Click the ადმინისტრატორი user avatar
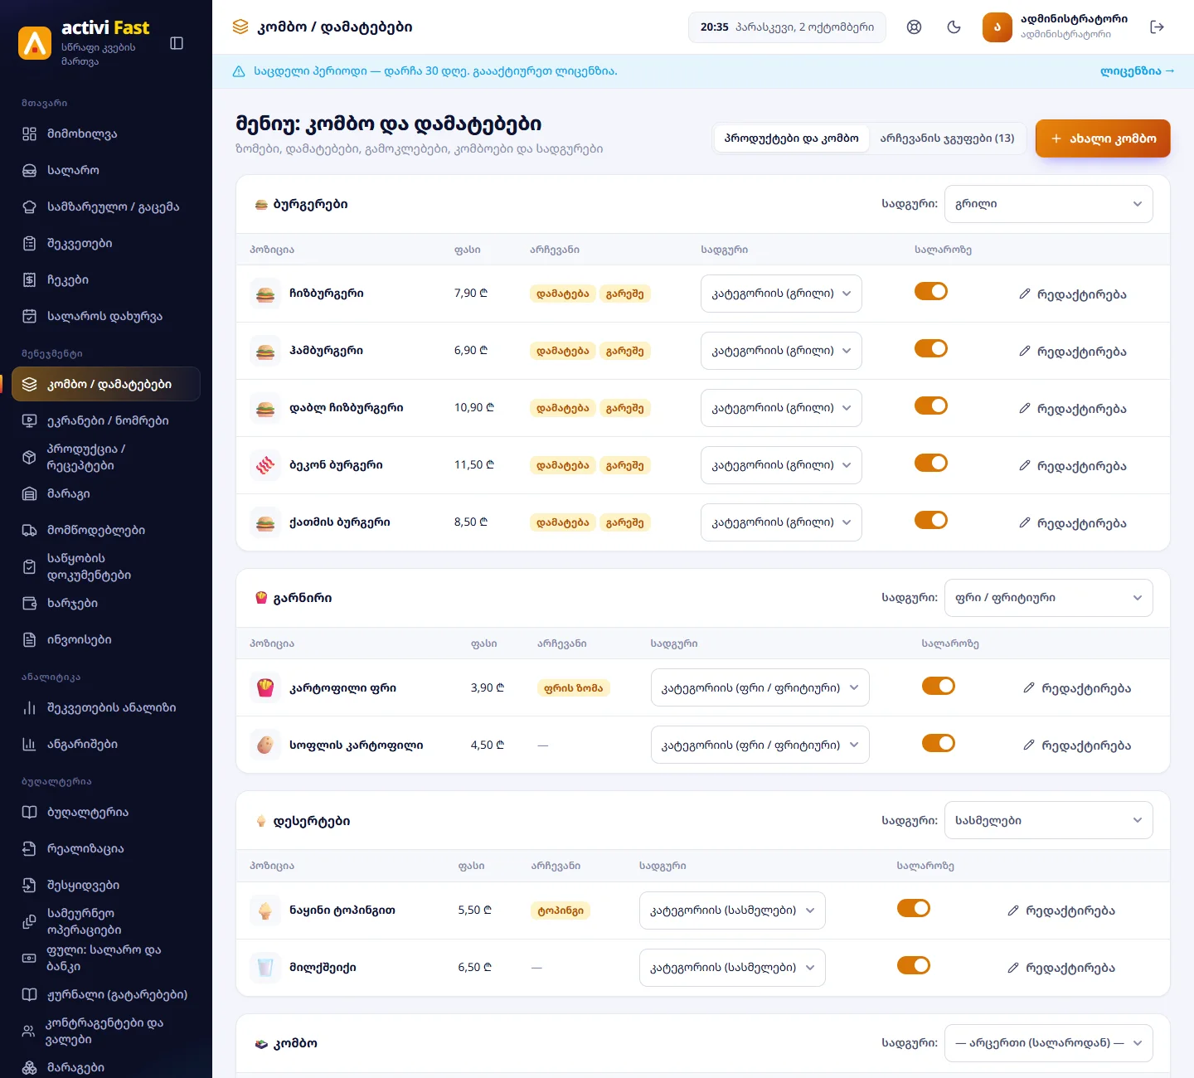The image size is (1194, 1078). [997, 27]
